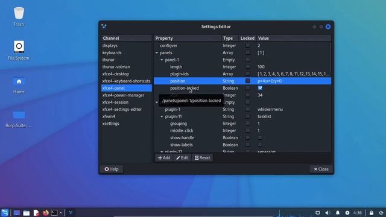386x217 pixels.
Task: Click the show desktop icon in the taskbar
Action: click(x=17, y=213)
